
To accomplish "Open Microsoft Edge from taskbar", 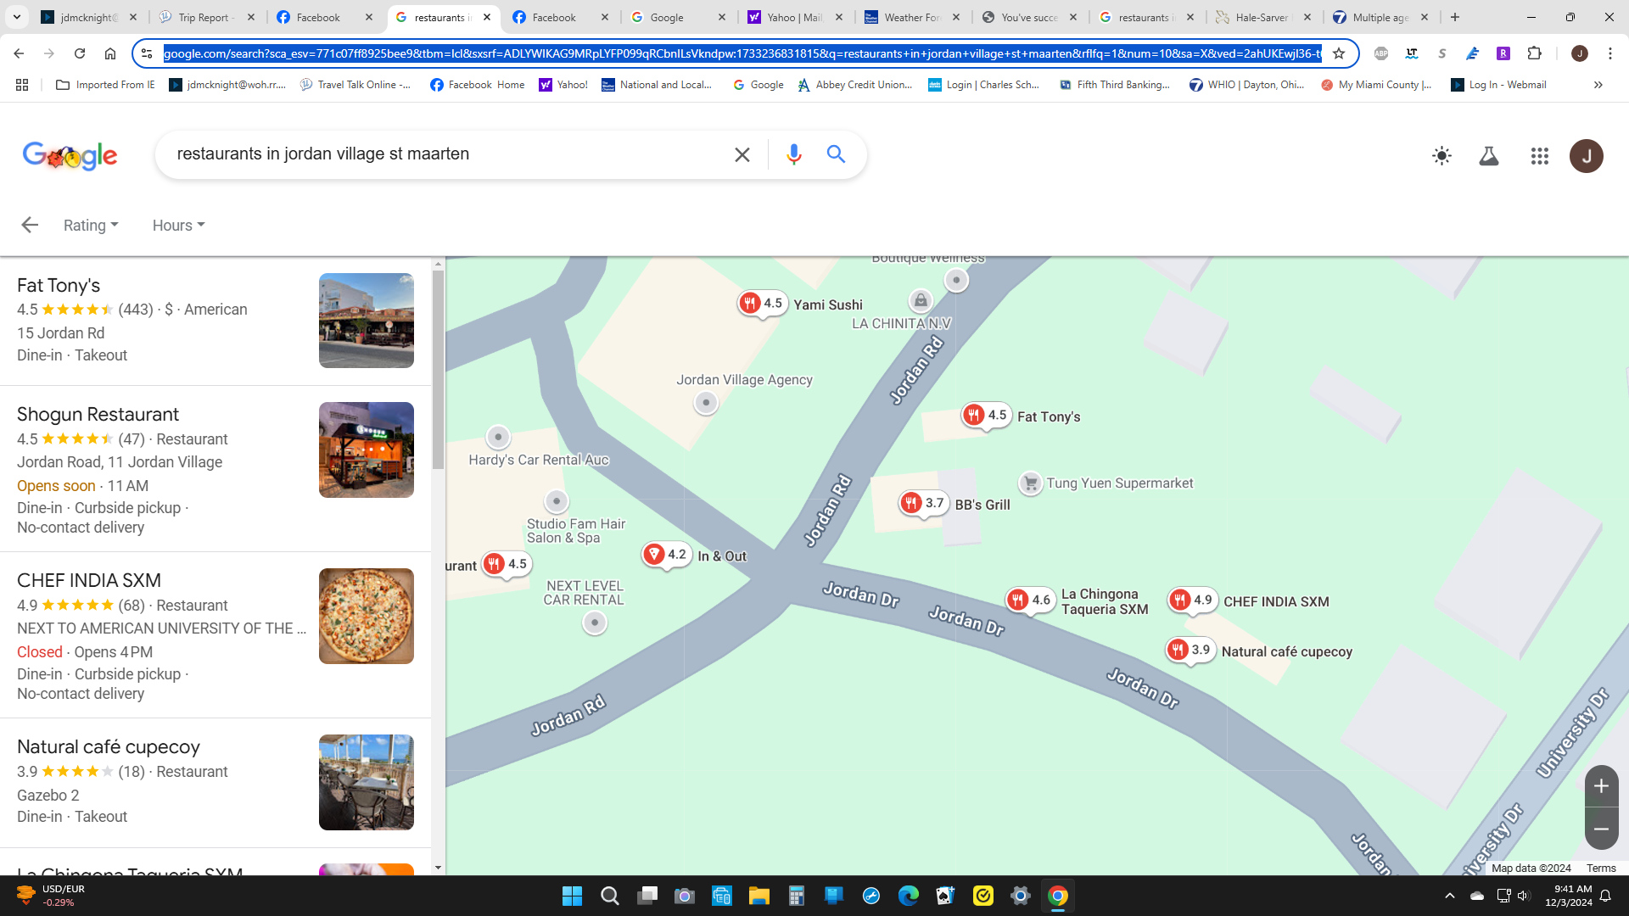I will coord(908,896).
